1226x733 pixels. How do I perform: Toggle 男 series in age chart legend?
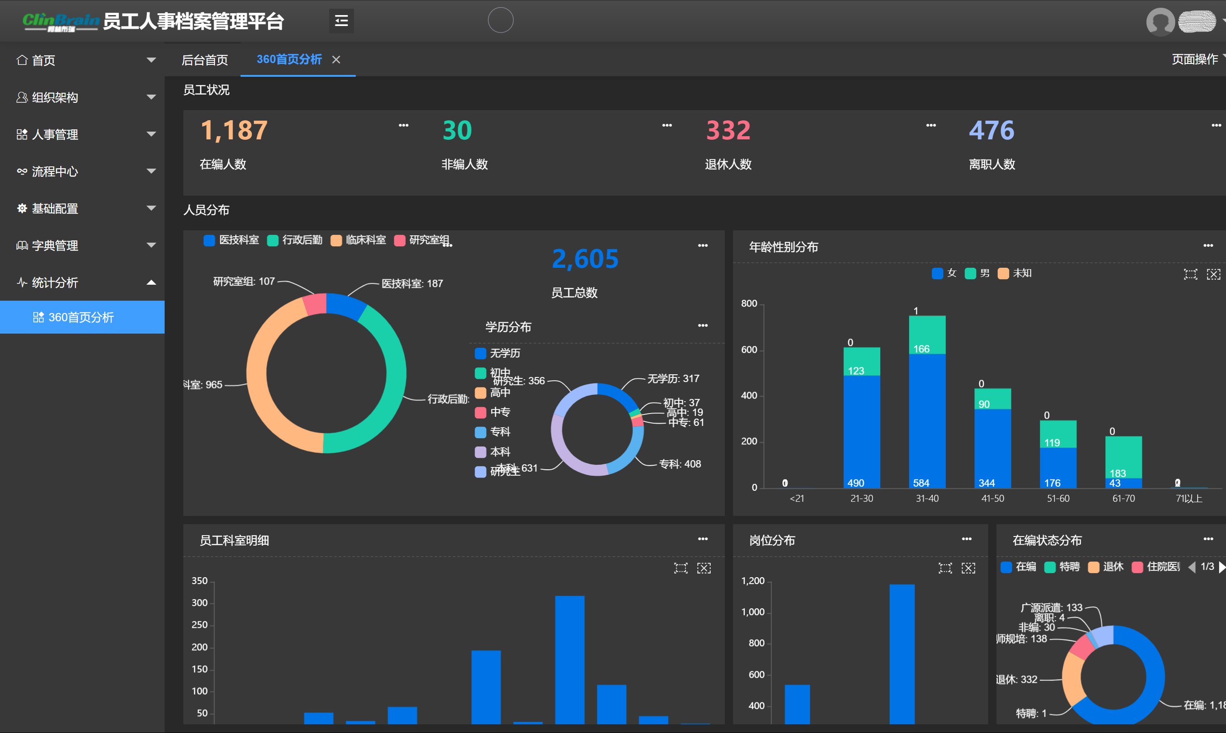tap(977, 273)
